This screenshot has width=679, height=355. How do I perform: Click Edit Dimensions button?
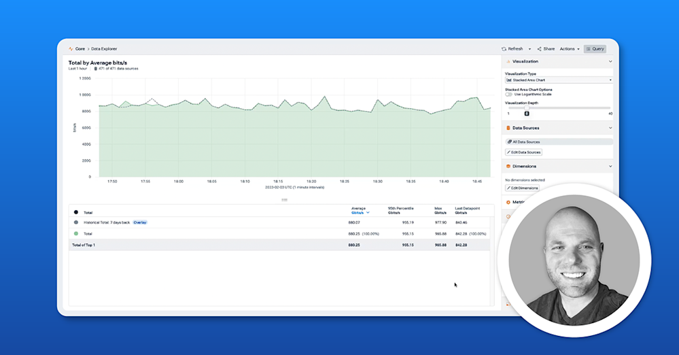pos(522,188)
